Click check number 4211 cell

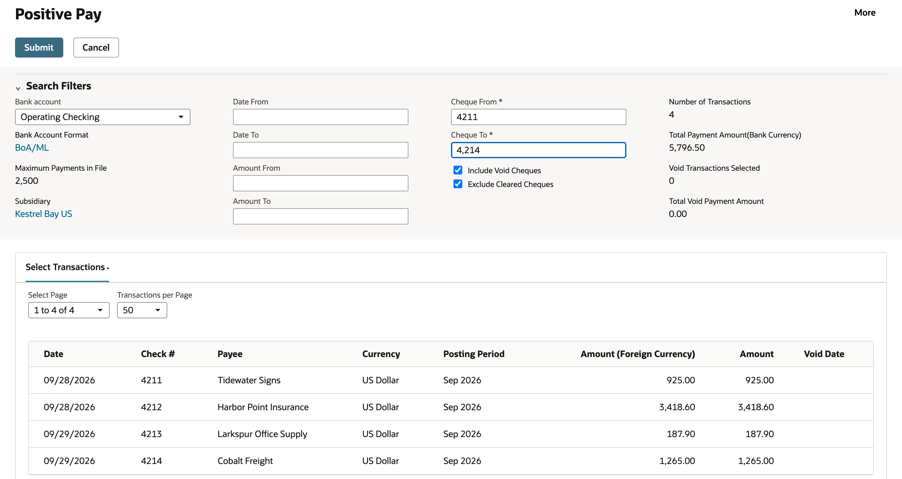(151, 381)
